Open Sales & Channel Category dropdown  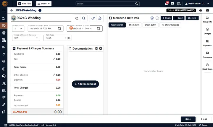click(x=26, y=38)
